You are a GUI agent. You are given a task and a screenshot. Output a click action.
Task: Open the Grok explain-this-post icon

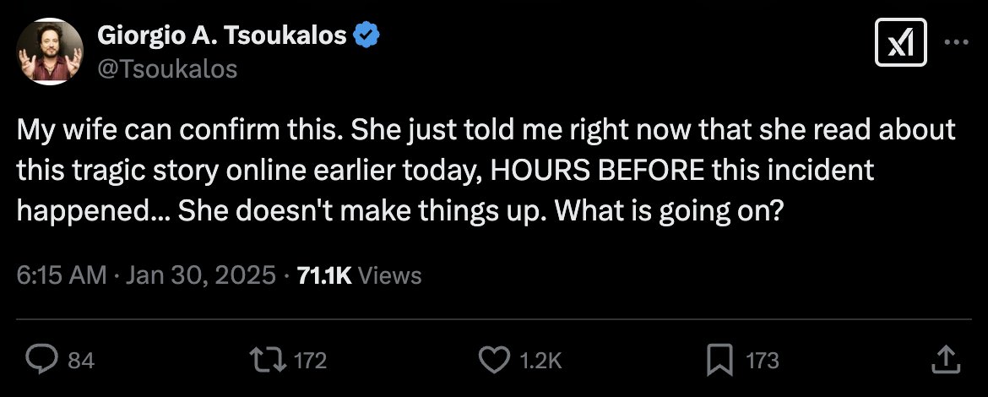(902, 43)
